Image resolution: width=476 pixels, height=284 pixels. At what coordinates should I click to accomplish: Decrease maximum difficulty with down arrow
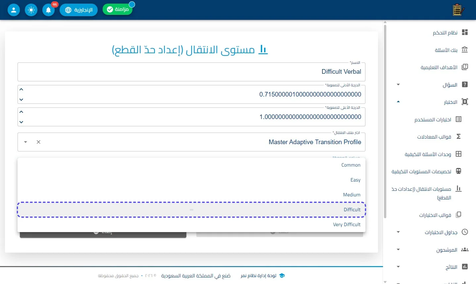click(21, 122)
